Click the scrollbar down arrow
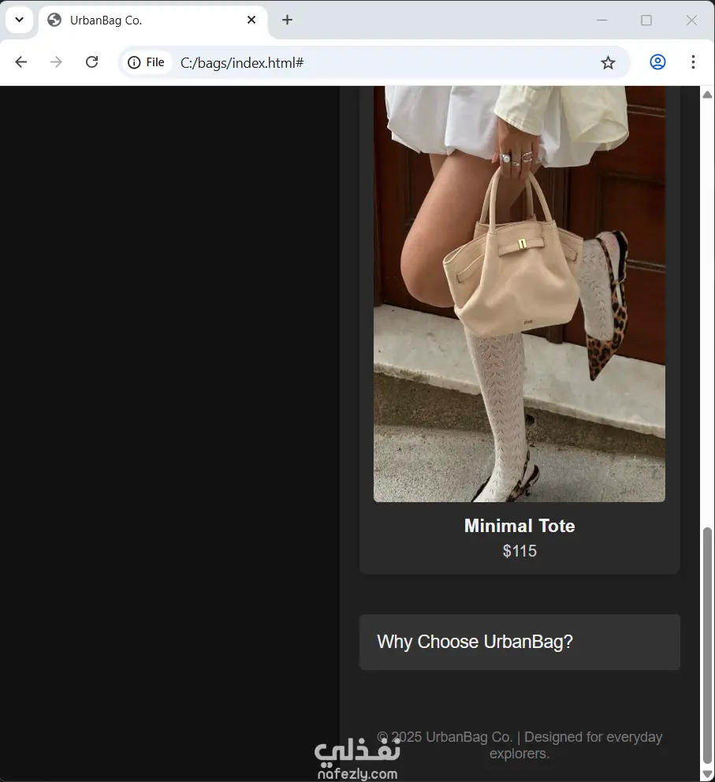This screenshot has width=715, height=782. (707, 773)
